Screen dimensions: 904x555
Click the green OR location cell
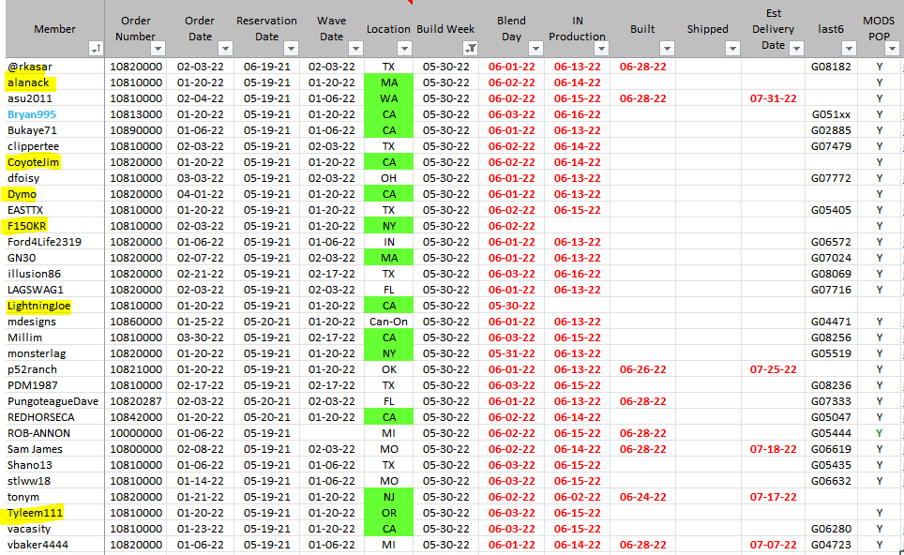click(x=388, y=513)
